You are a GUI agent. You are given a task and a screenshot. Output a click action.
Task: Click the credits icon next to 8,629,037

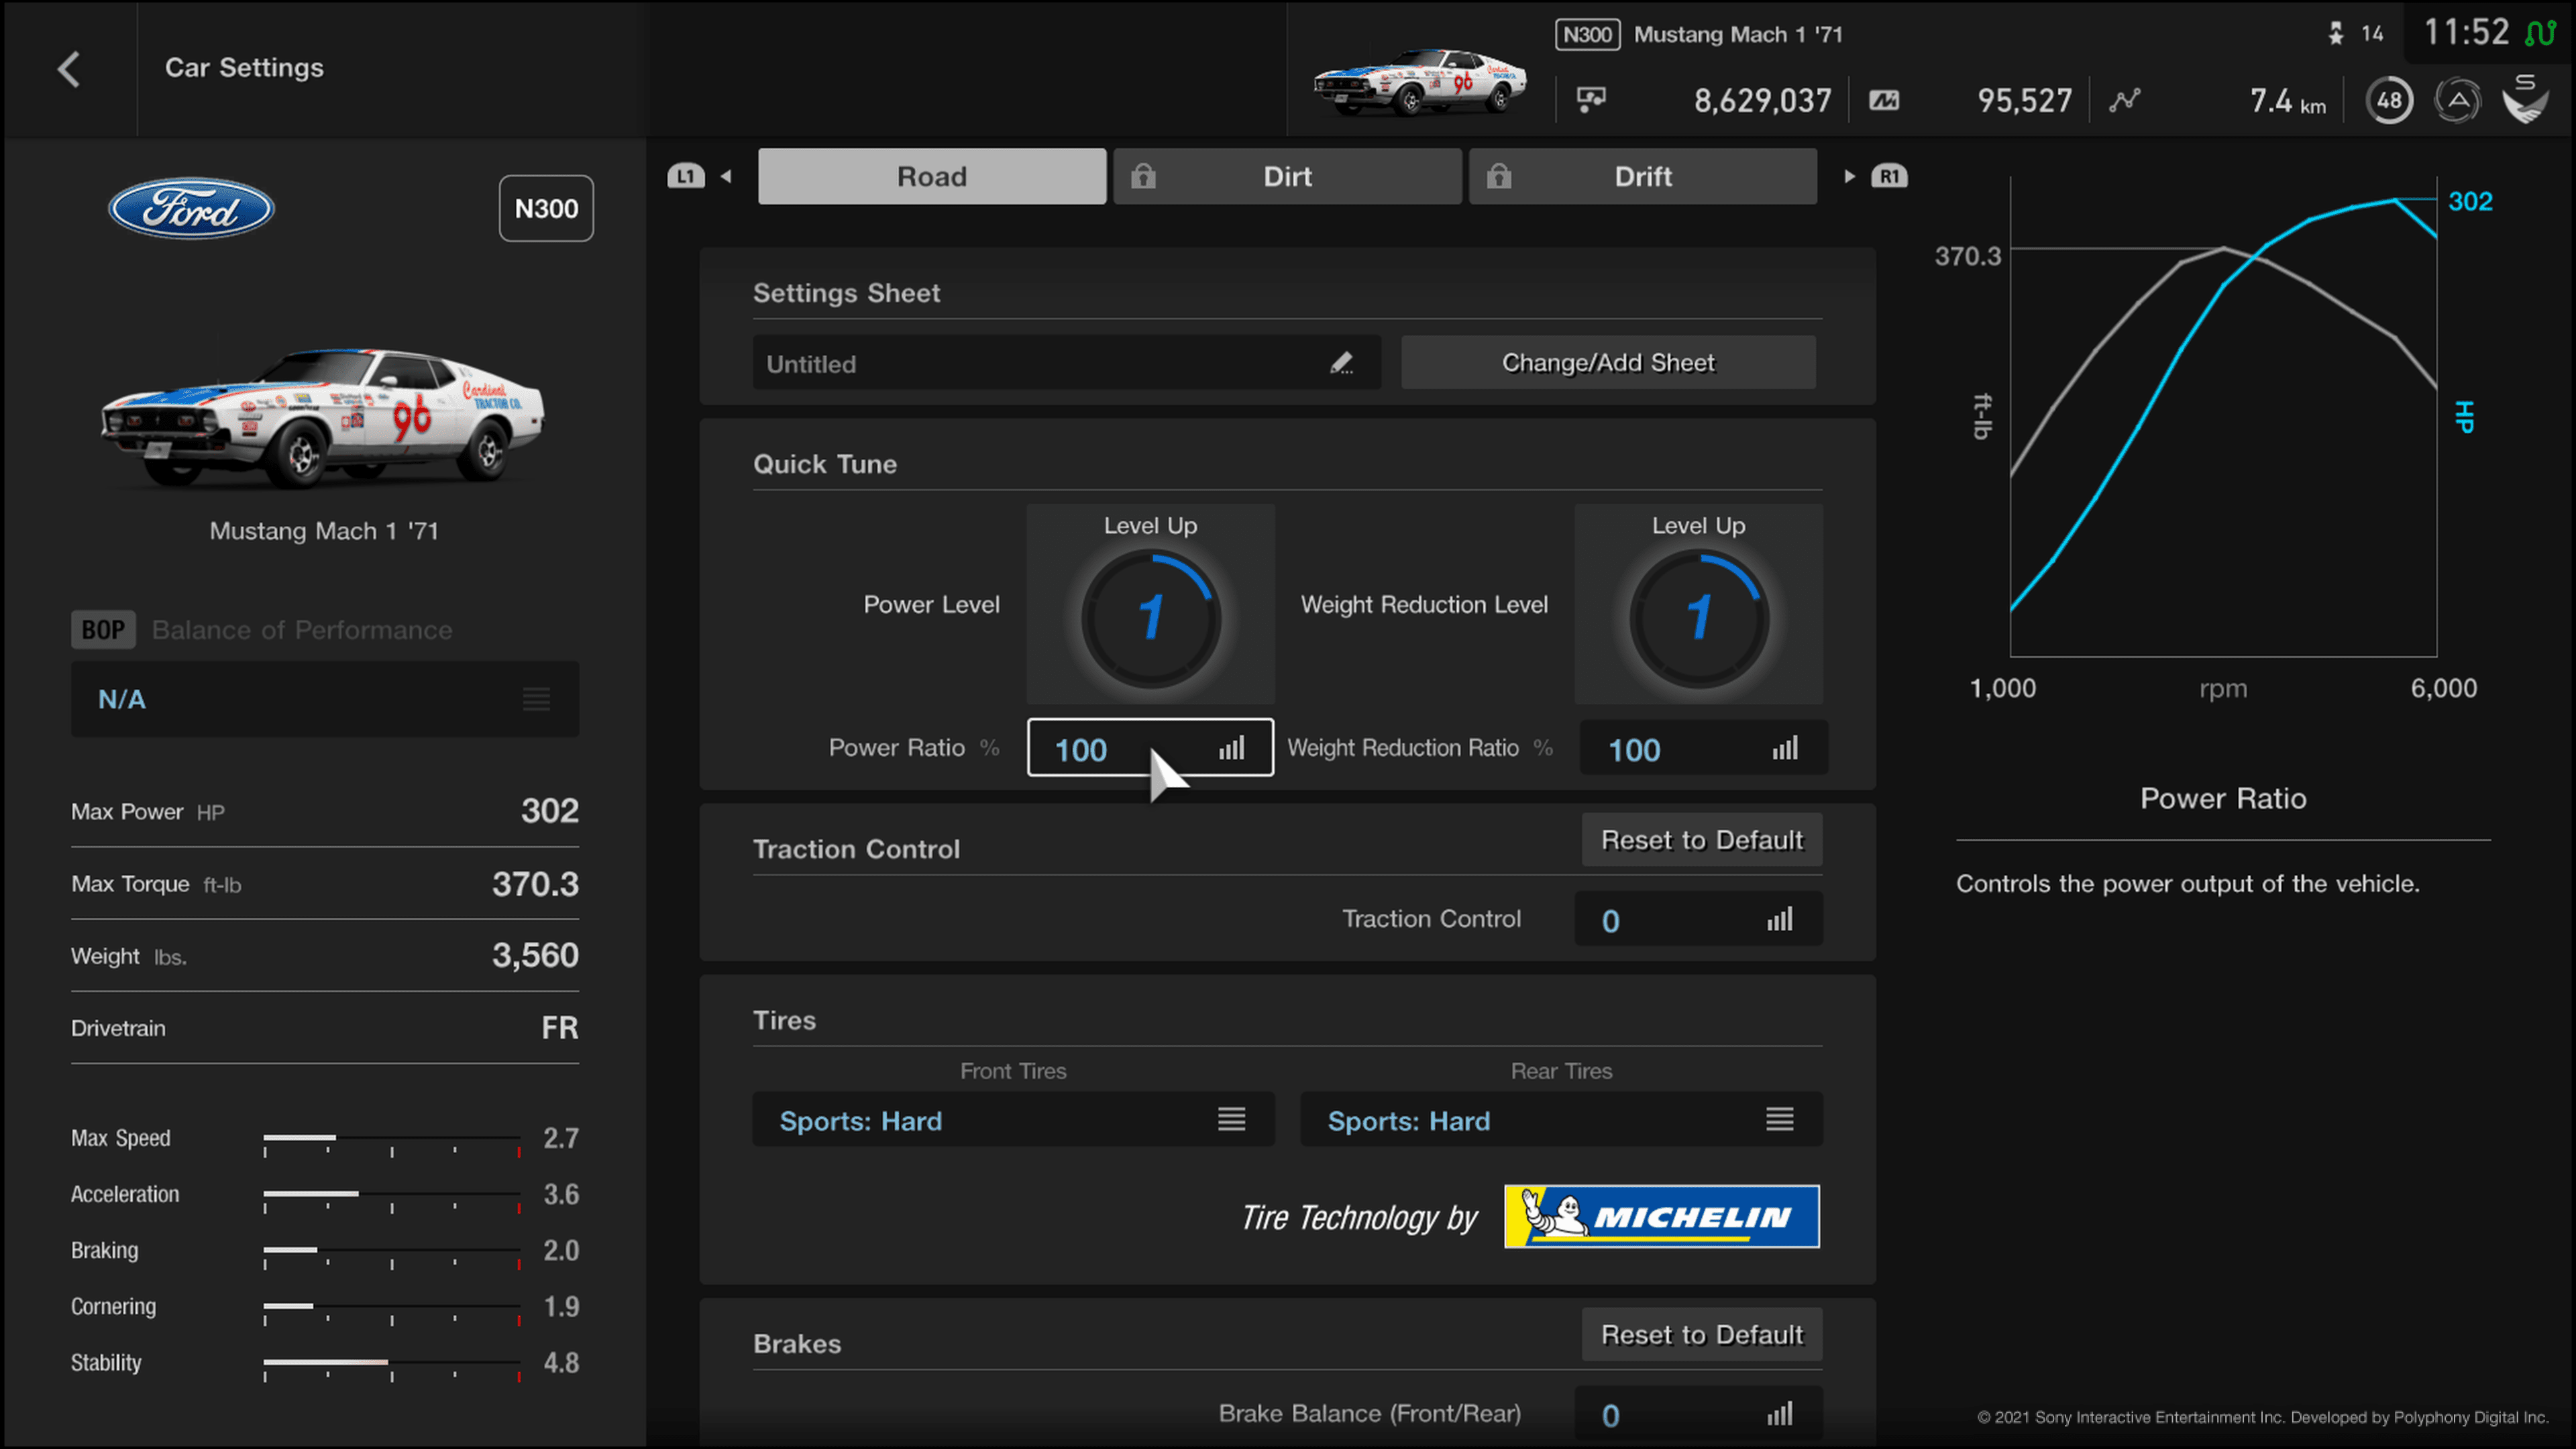[1591, 99]
